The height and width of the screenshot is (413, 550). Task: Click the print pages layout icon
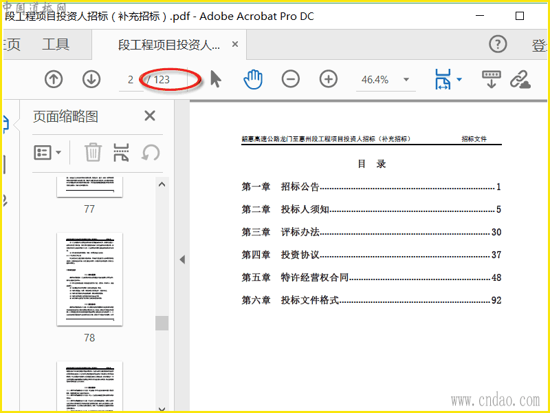coord(122,152)
